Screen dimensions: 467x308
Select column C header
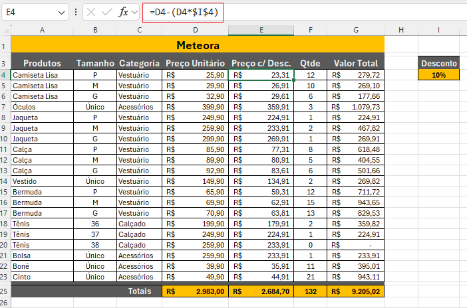point(139,30)
